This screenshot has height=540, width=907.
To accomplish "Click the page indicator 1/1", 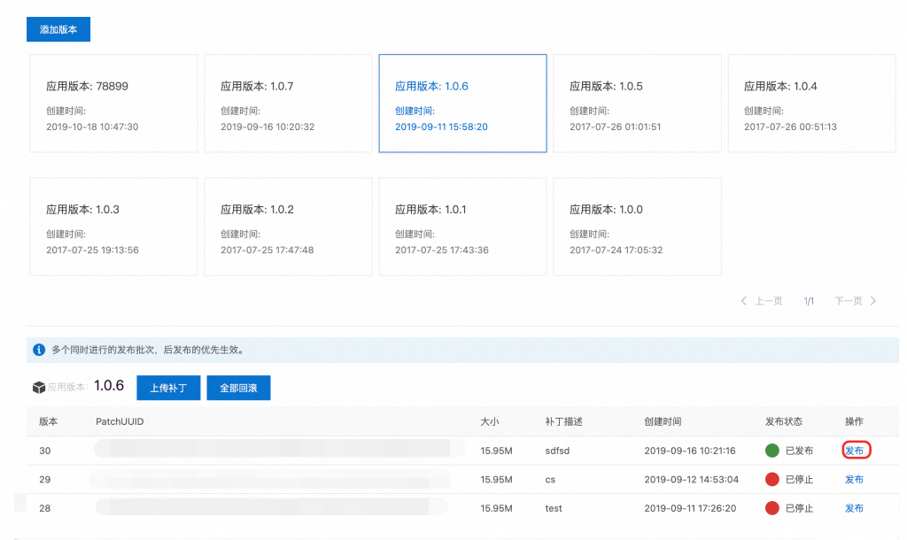I will tap(809, 301).
